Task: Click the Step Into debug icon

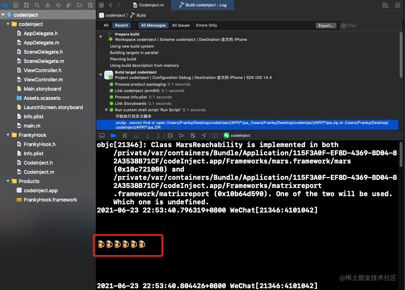Action: point(147,135)
